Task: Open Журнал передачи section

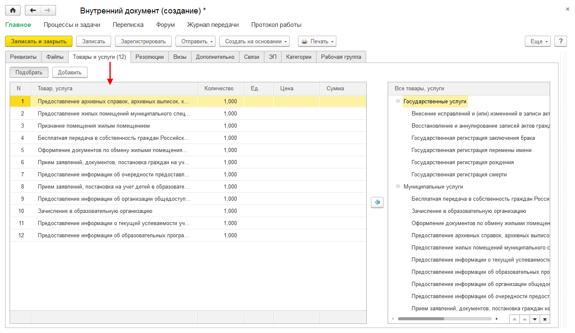Action: click(213, 25)
